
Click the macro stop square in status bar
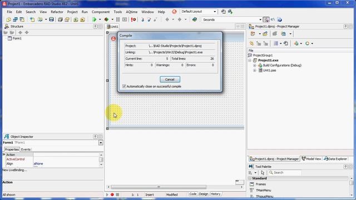[x=117, y=194]
